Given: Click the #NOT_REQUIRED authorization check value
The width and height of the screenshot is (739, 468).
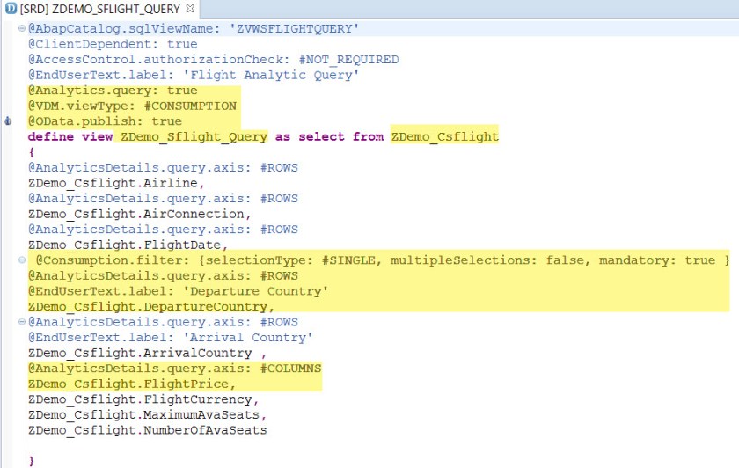Looking at the screenshot, I should 348,60.
